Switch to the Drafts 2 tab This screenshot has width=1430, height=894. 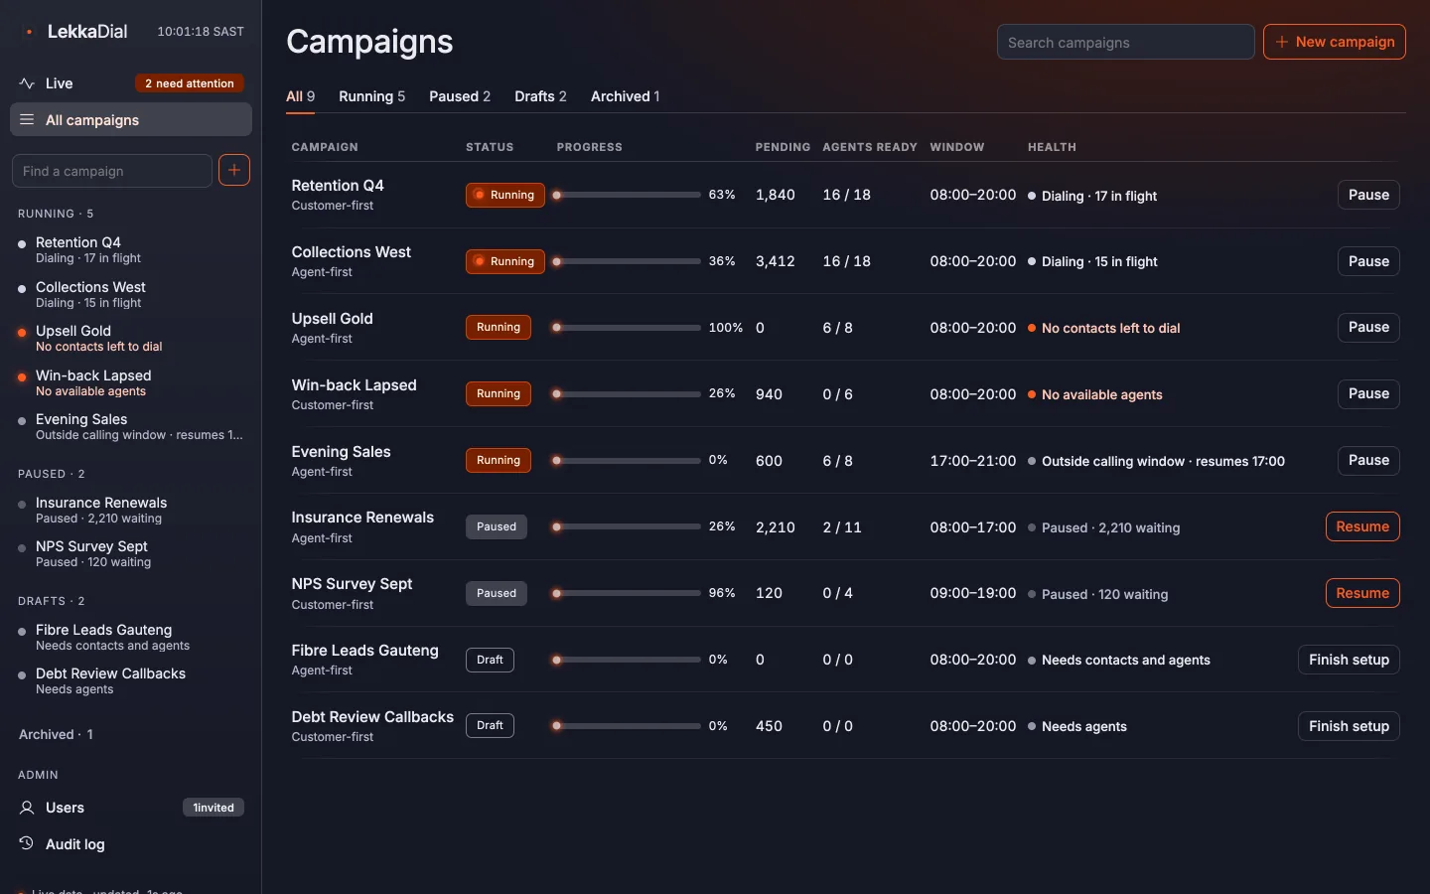540,96
